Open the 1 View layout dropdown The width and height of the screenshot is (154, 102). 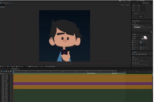point(42,66)
